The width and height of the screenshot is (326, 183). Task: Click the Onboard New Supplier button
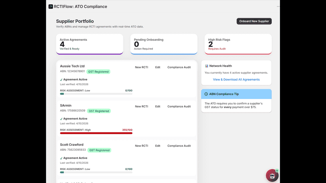click(254, 21)
